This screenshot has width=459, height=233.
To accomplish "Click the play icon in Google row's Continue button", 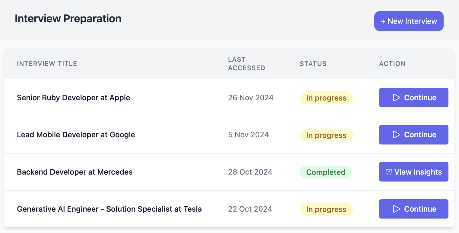I will (397, 135).
